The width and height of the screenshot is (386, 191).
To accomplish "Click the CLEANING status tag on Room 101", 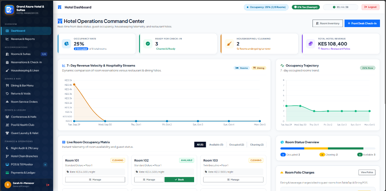I will coord(118,160).
